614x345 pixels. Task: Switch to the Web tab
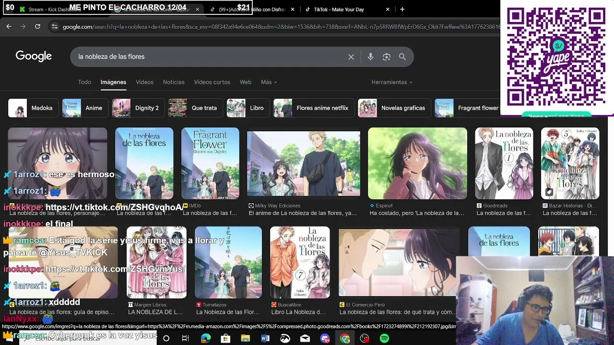246,82
